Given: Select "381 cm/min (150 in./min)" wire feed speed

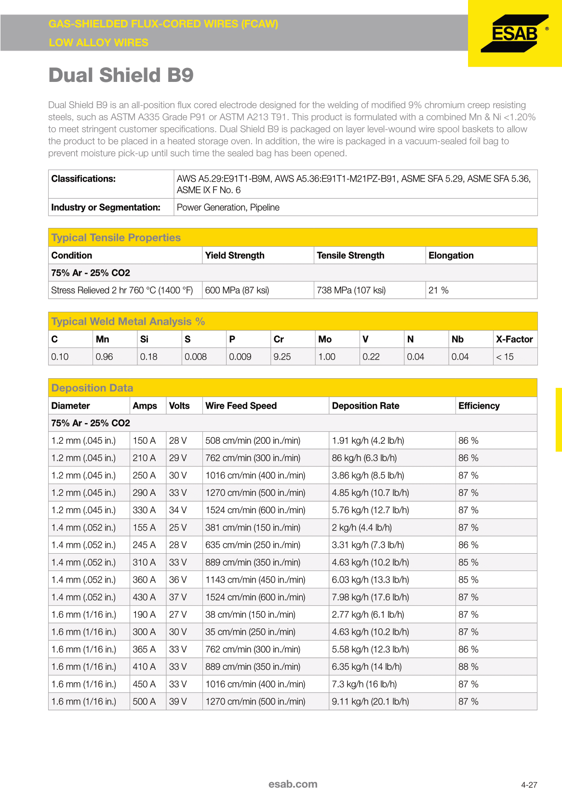Looking at the screenshot, I should coord(253,528).
